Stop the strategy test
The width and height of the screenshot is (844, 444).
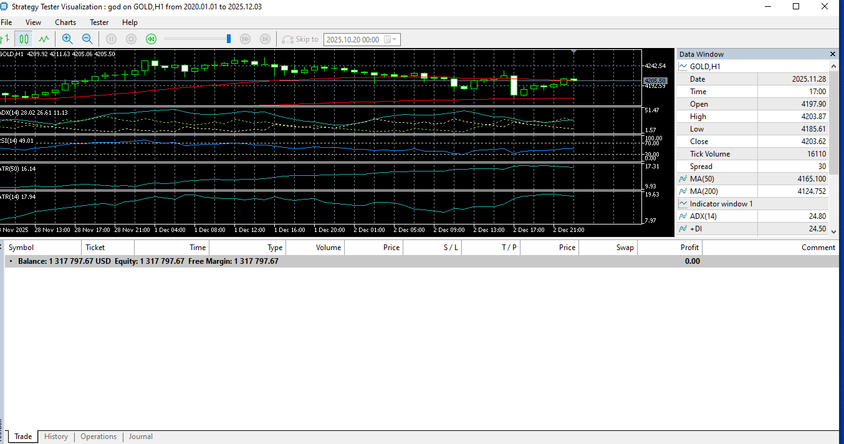coord(131,39)
